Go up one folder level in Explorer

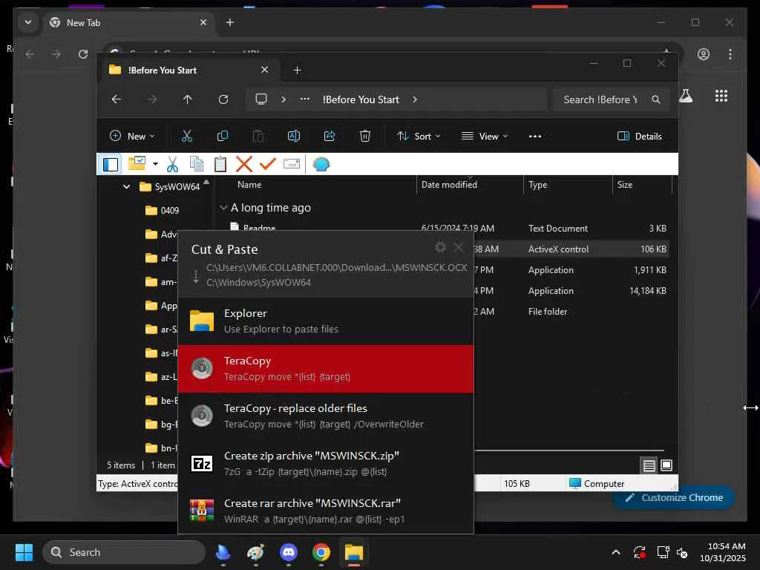point(188,99)
